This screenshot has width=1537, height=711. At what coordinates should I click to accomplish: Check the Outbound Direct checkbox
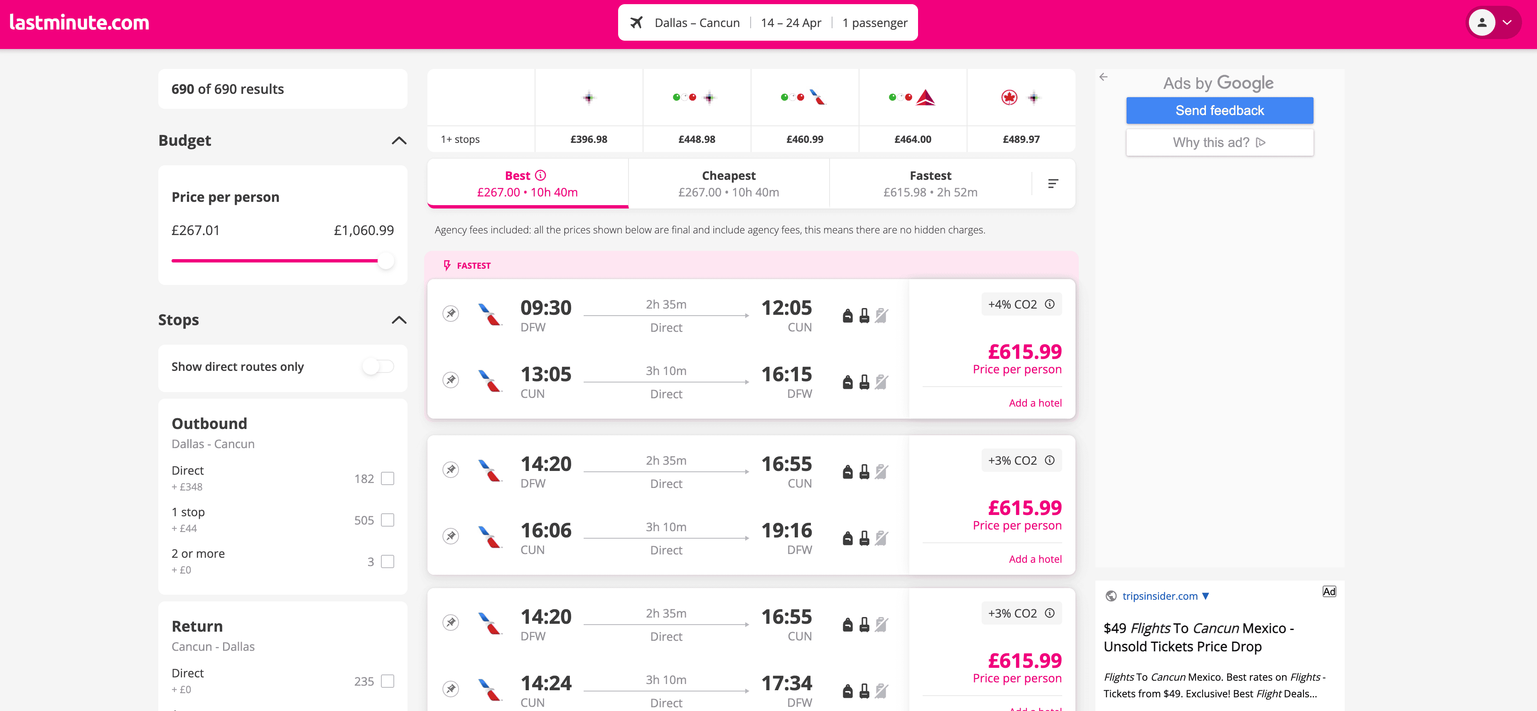(x=388, y=478)
